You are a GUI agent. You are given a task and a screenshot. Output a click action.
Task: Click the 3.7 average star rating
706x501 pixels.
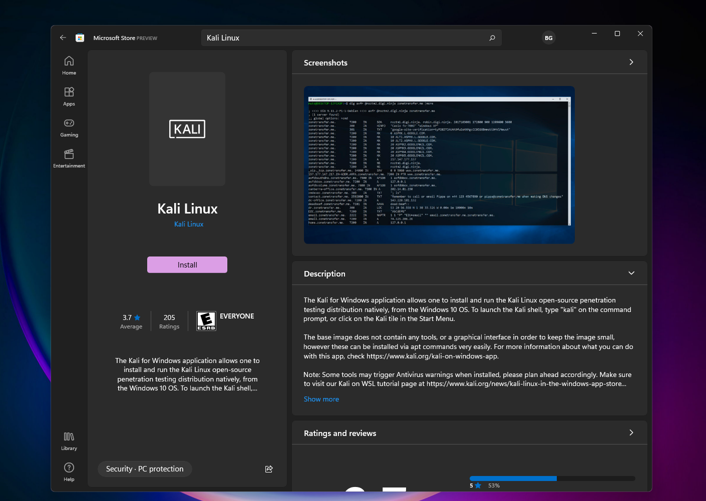point(131,321)
